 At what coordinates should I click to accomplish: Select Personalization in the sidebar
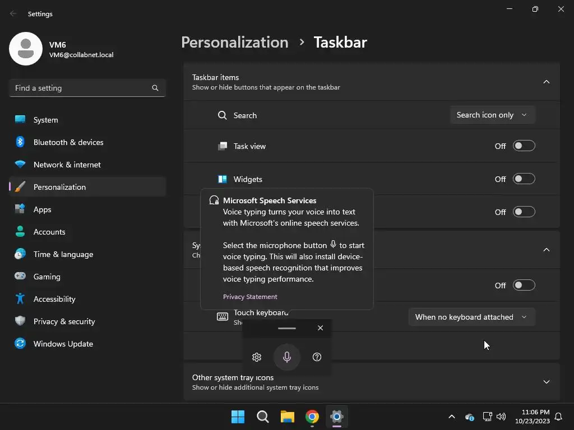point(87,187)
